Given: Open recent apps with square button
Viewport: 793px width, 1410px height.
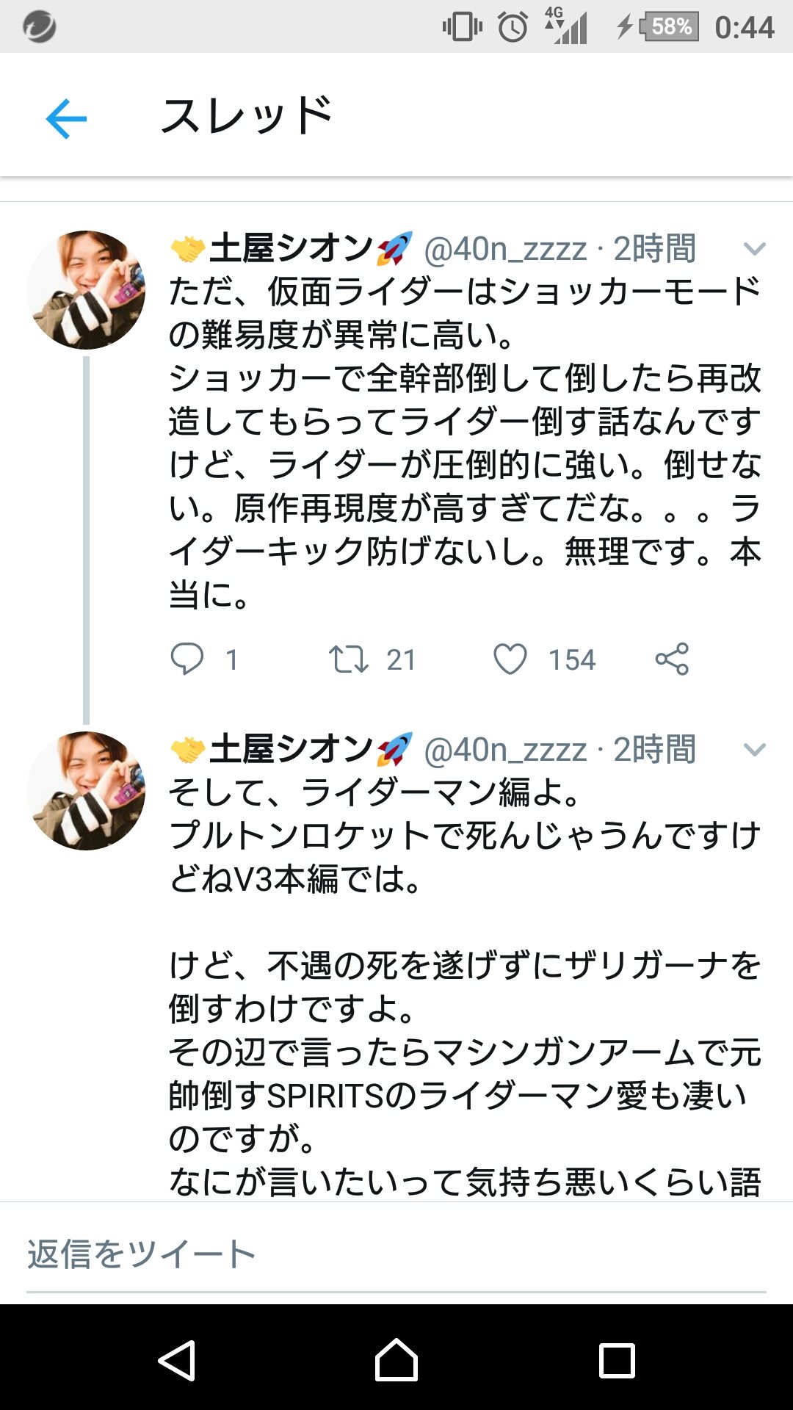Looking at the screenshot, I should (617, 1361).
